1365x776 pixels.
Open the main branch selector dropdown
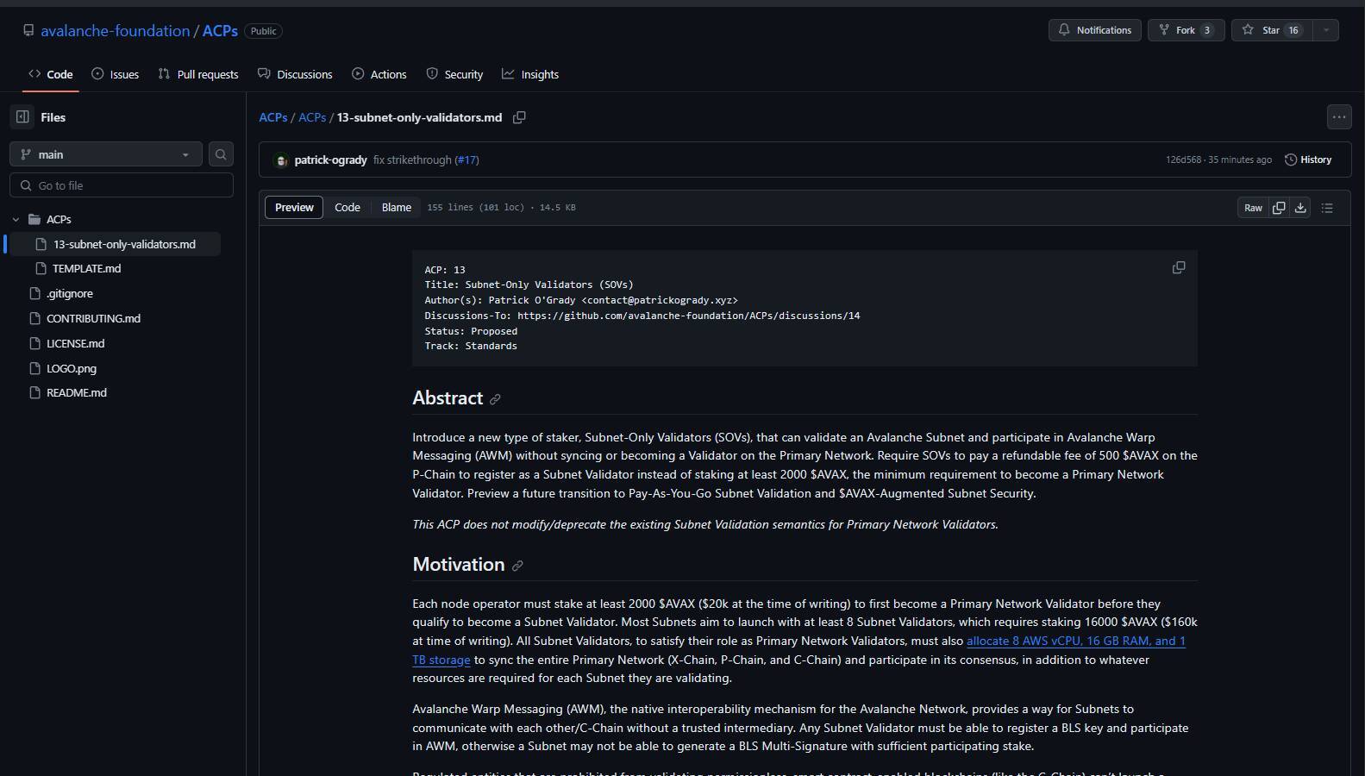[106, 154]
